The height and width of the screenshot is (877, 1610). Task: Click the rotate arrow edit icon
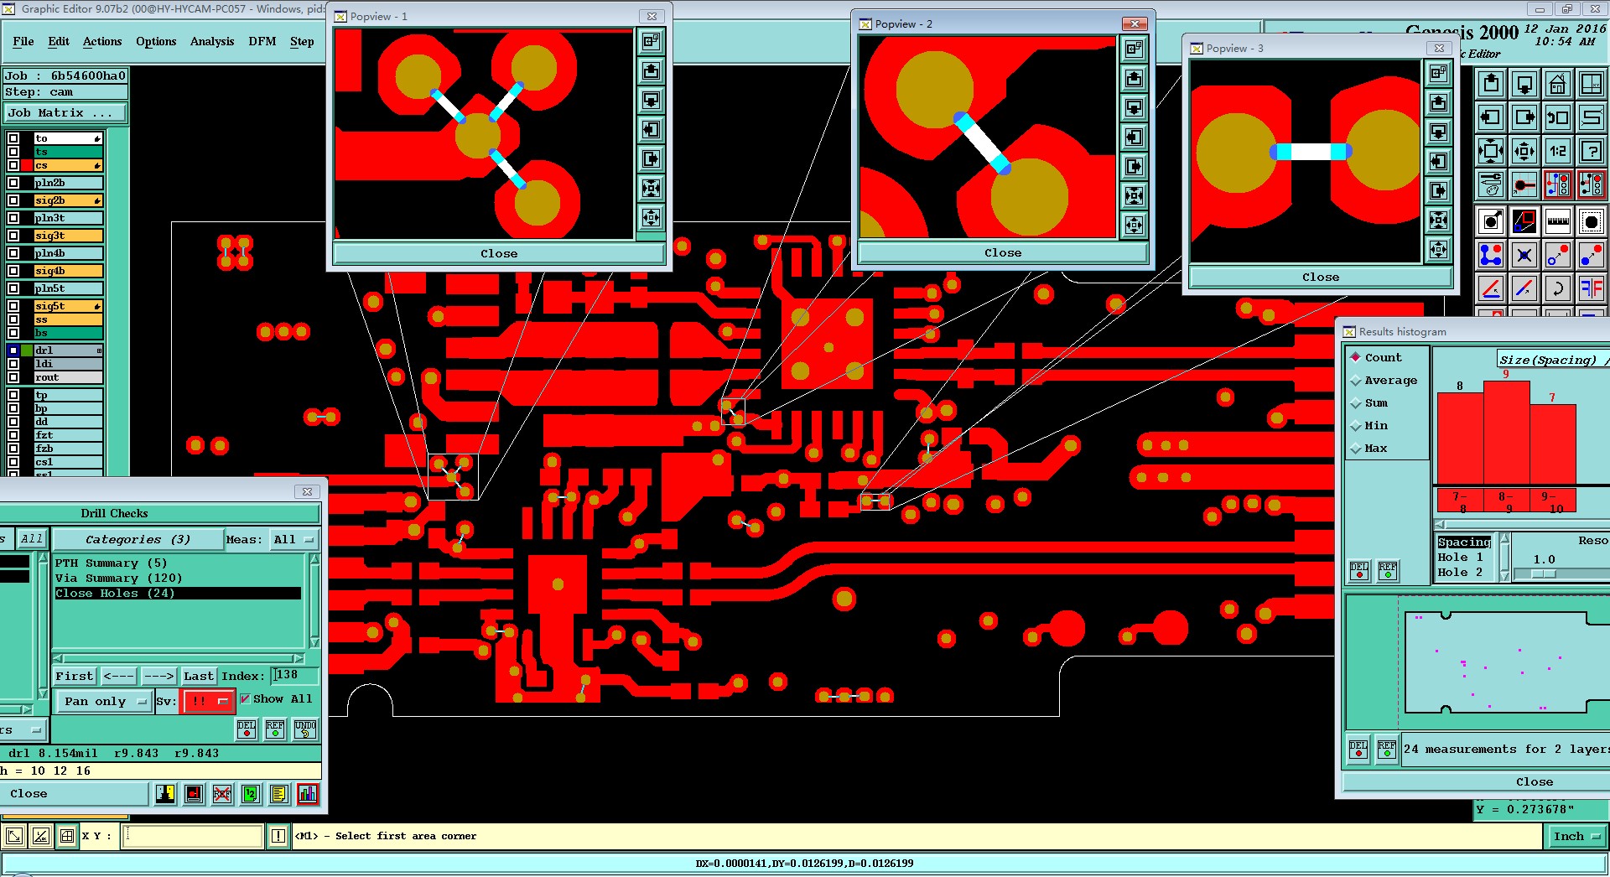(x=1557, y=289)
